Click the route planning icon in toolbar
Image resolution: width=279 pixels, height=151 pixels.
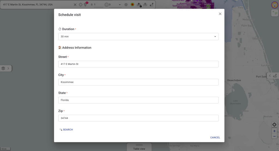(152, 5)
